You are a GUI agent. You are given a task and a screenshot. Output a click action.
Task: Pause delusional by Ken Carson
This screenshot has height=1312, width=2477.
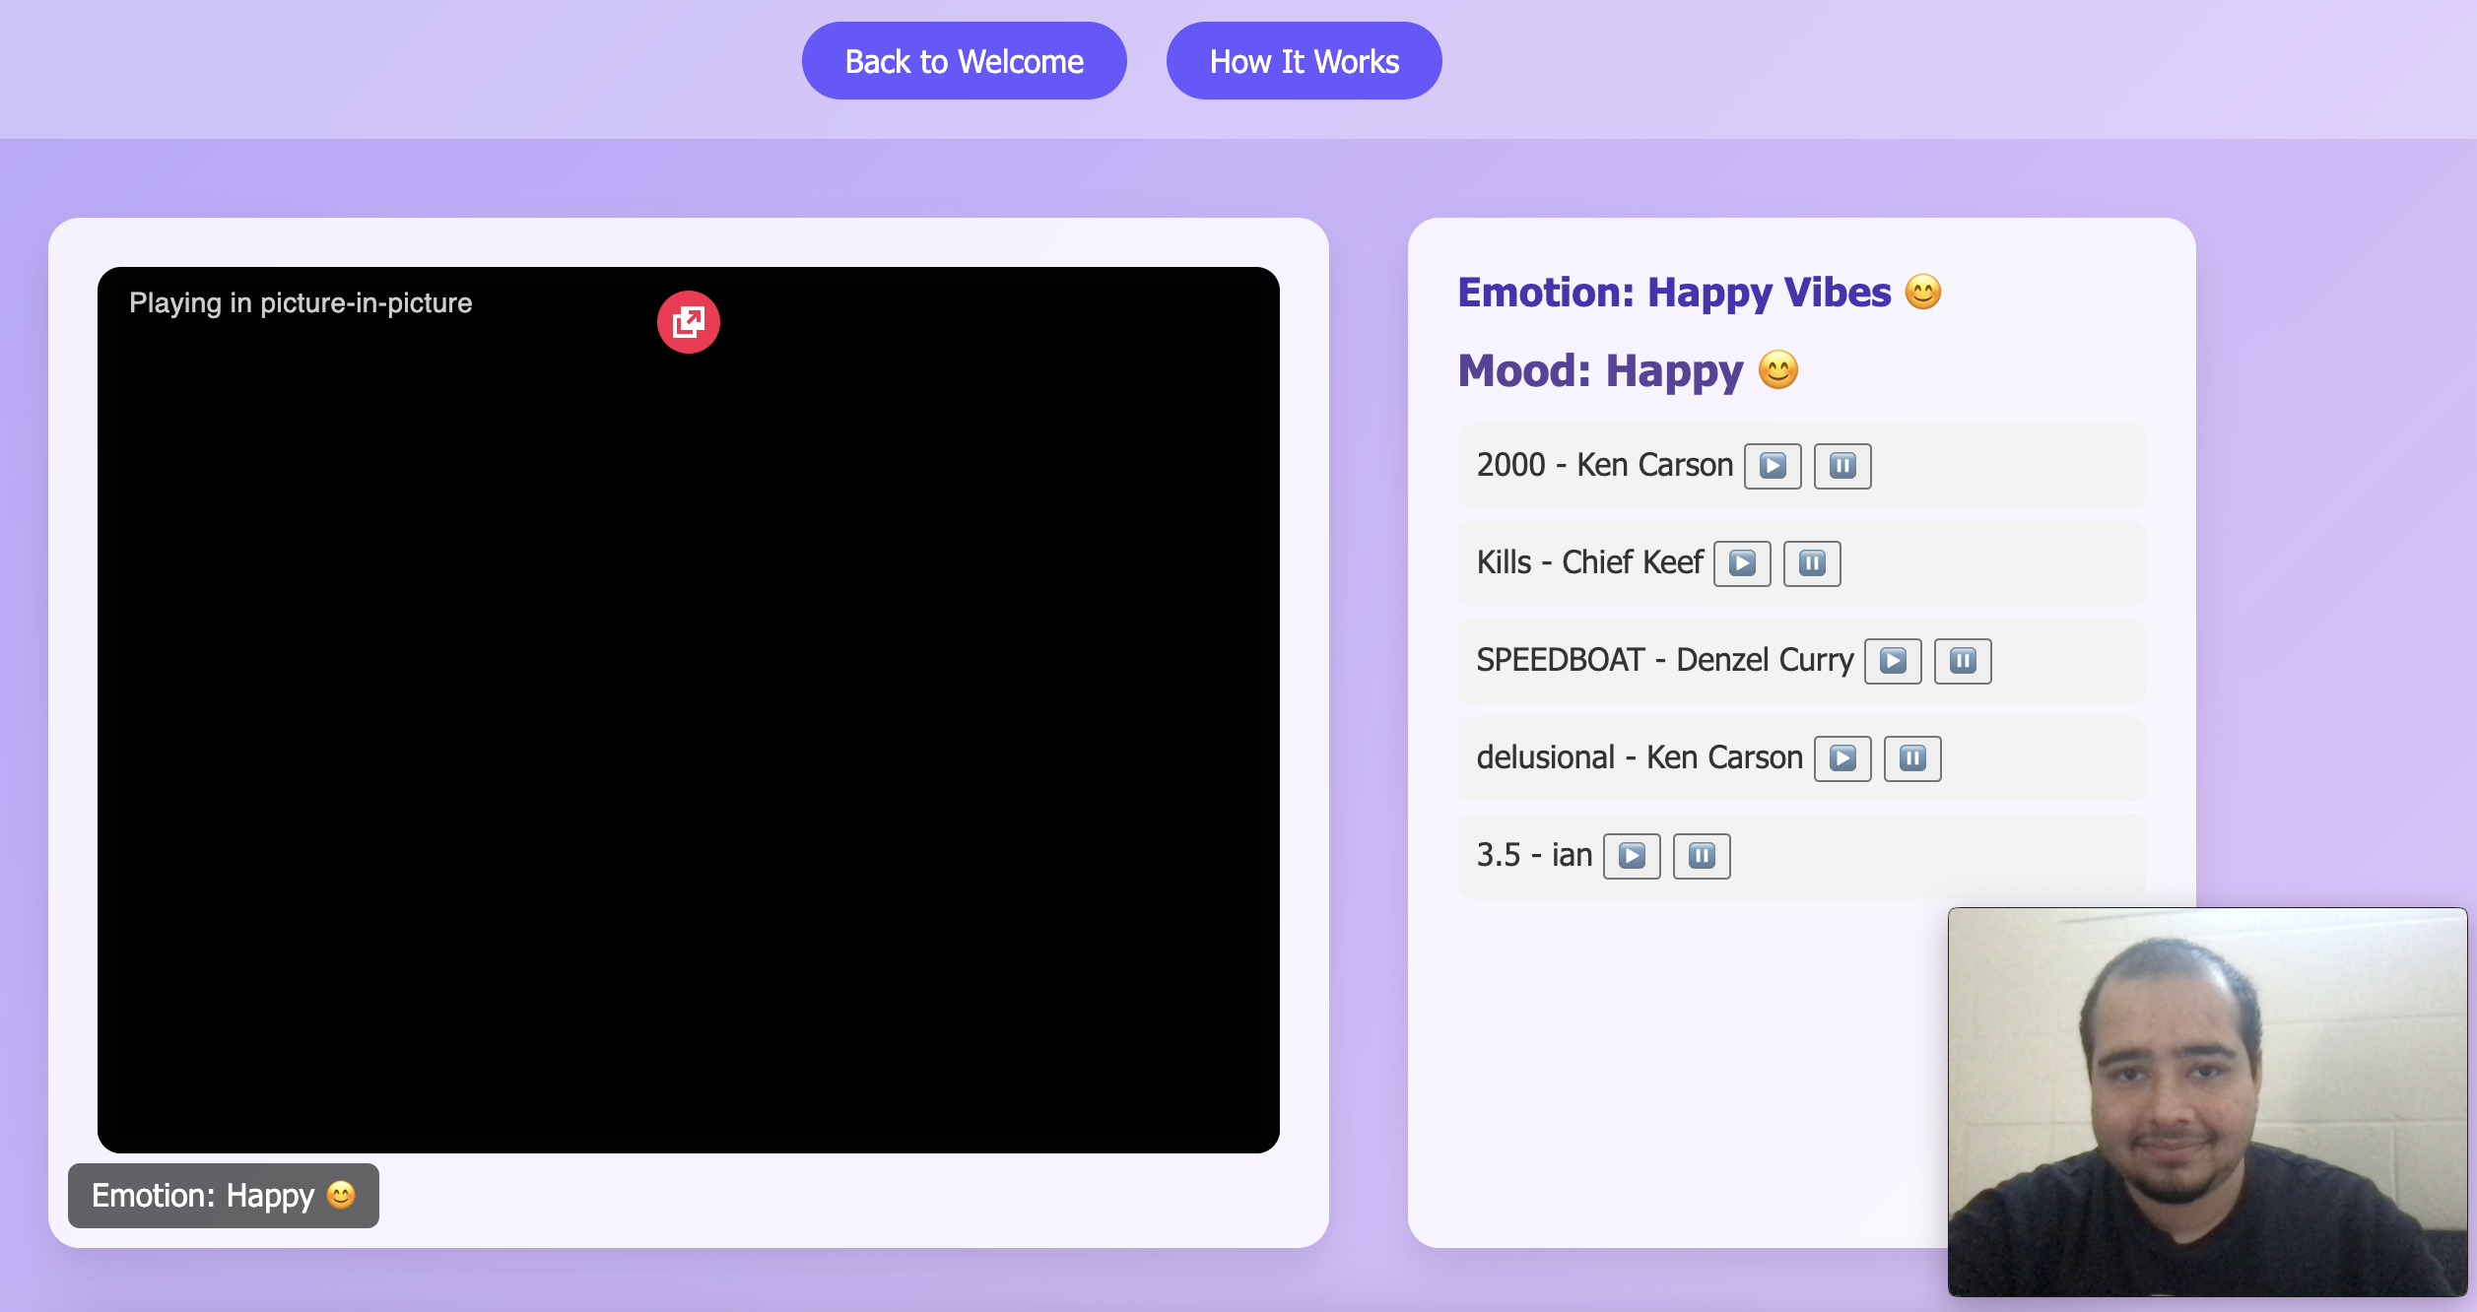[x=1911, y=758]
